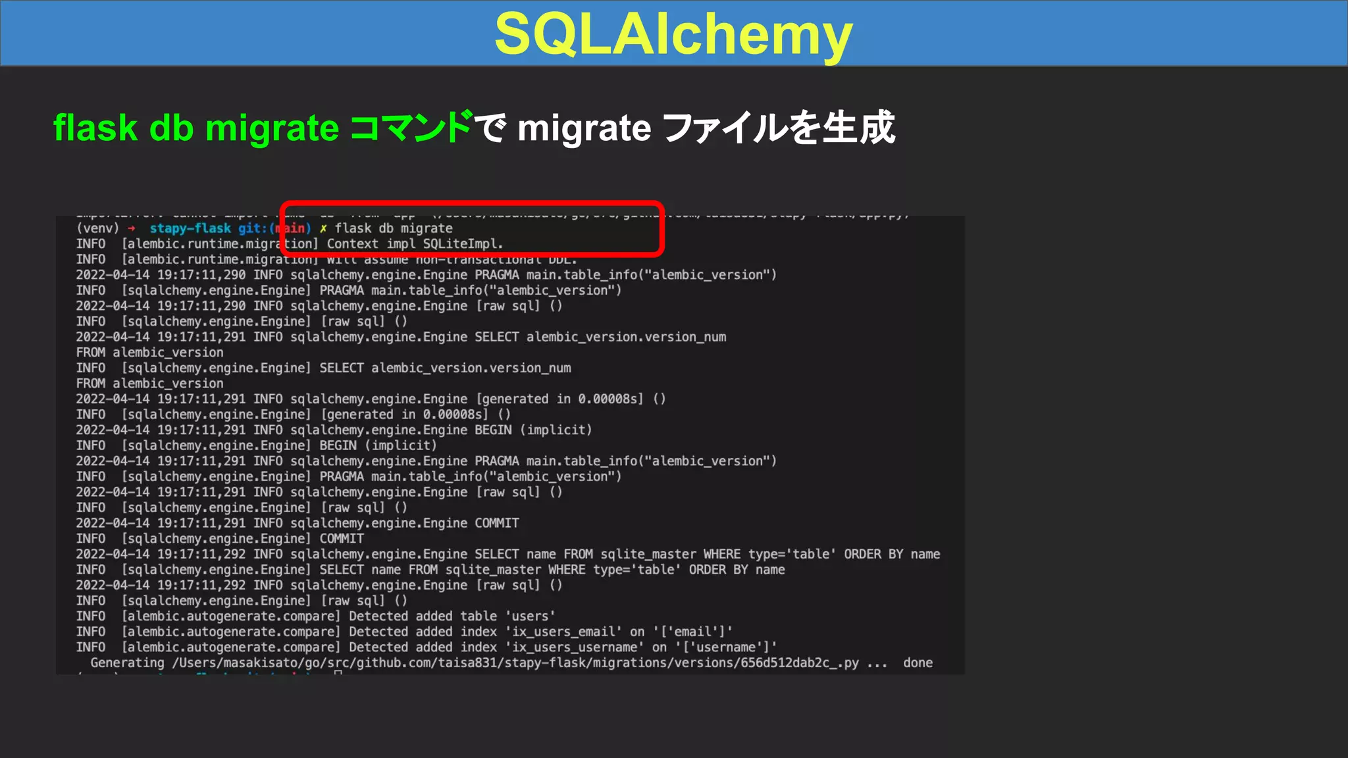Click the 'flask db migrate' command text
Image resolution: width=1348 pixels, height=758 pixels.
click(394, 228)
